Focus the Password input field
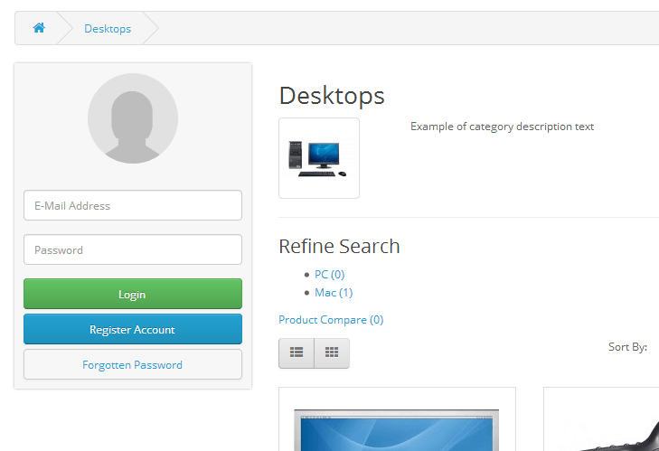The image size is (659, 451). [x=133, y=249]
